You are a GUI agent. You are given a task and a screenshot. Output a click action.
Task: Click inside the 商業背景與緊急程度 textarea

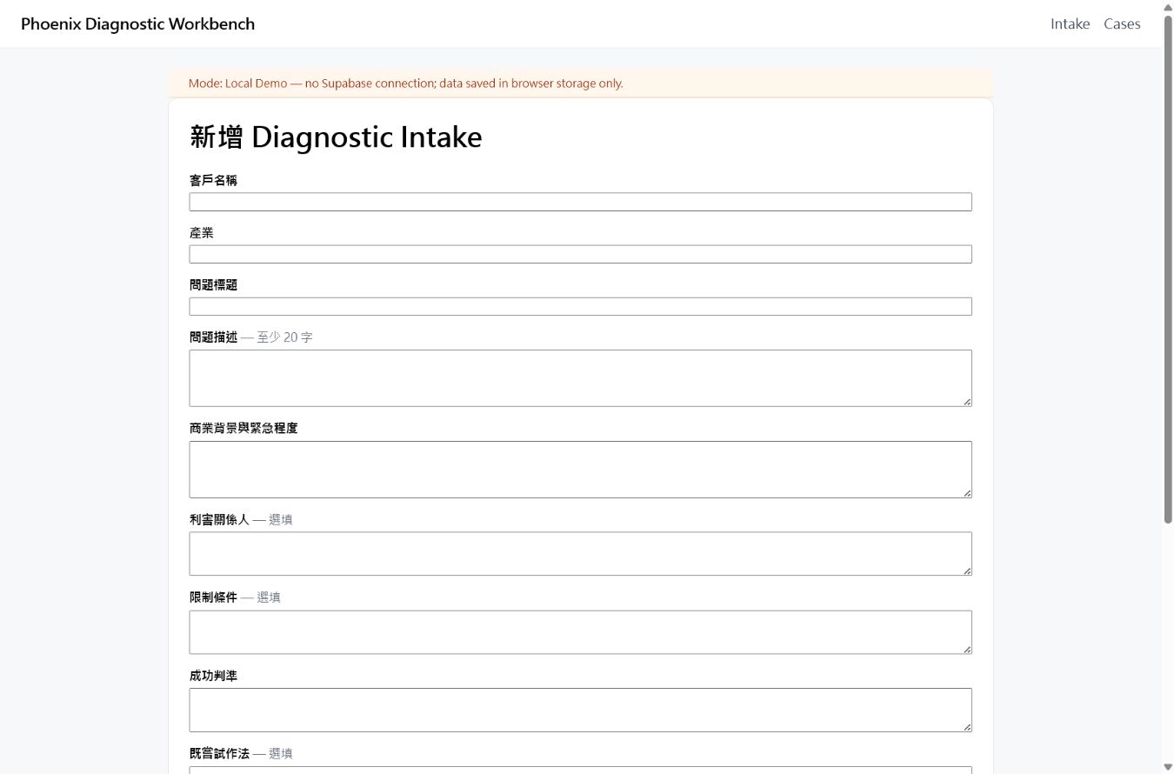point(580,470)
